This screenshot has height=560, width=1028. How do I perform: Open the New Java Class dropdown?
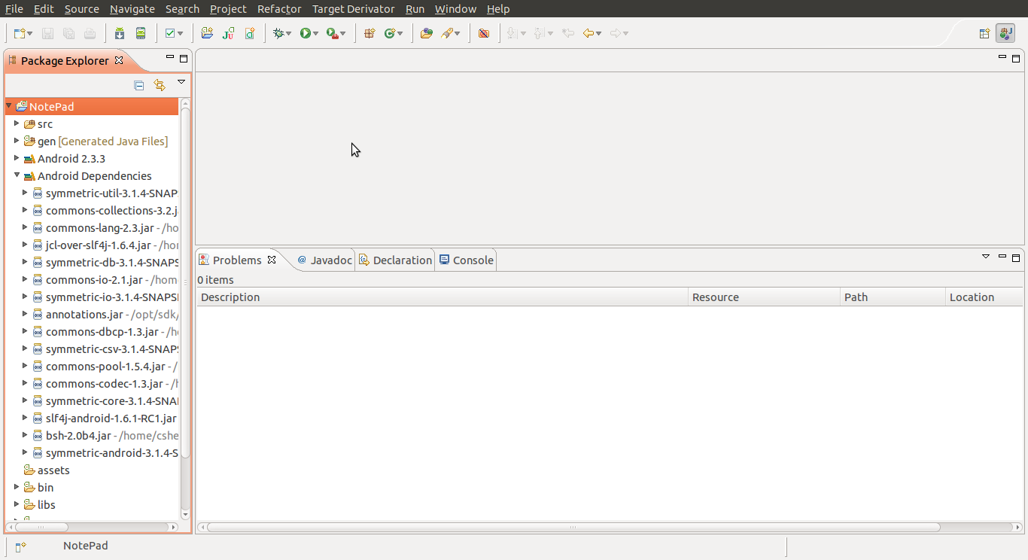coord(400,34)
